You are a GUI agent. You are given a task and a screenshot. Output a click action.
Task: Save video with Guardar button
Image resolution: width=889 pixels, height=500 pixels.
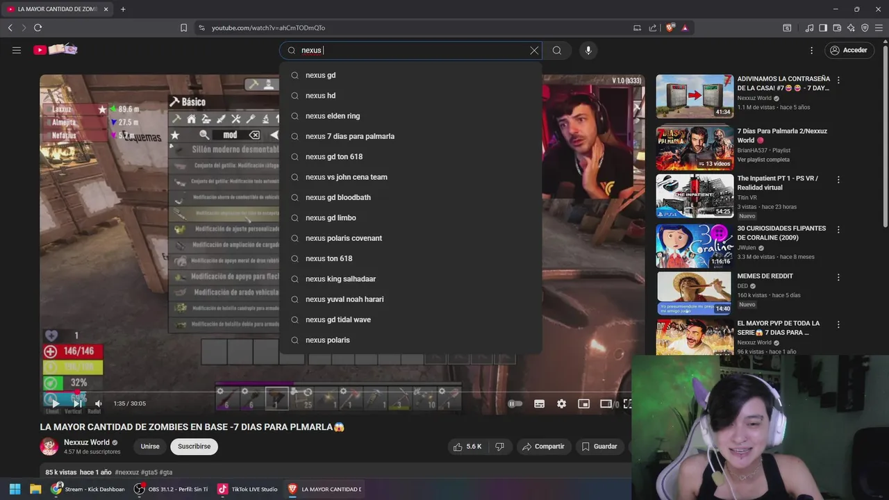[x=599, y=447]
